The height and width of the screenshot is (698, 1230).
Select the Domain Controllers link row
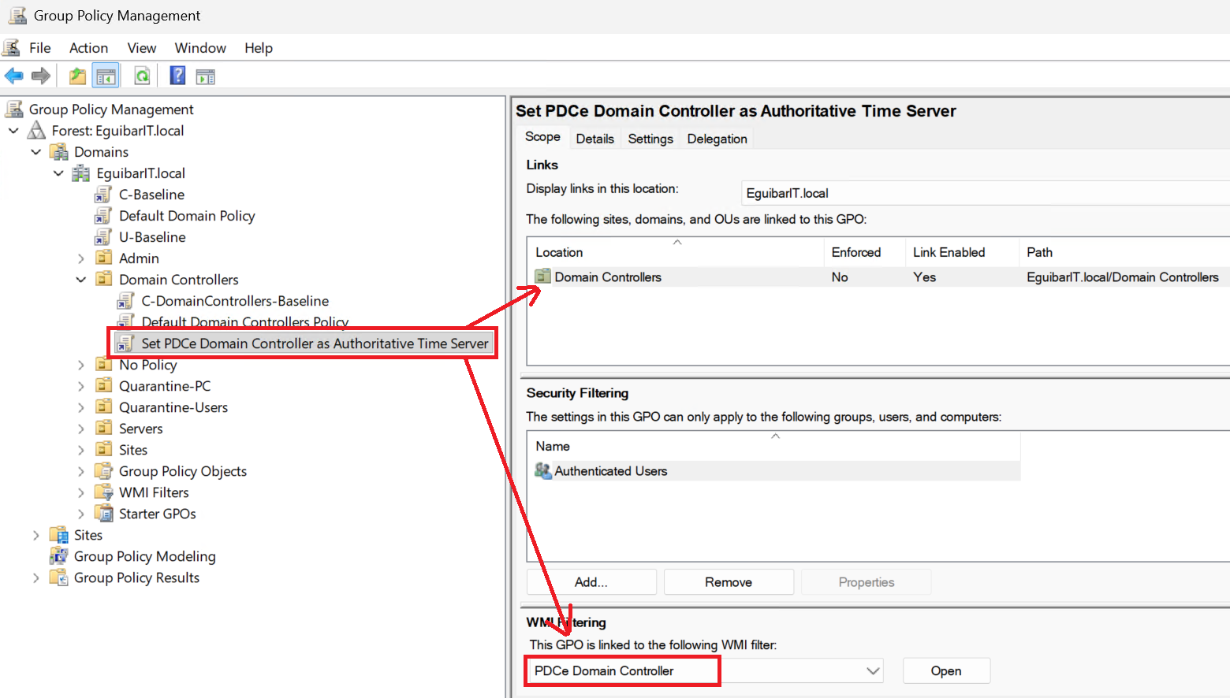pos(607,277)
